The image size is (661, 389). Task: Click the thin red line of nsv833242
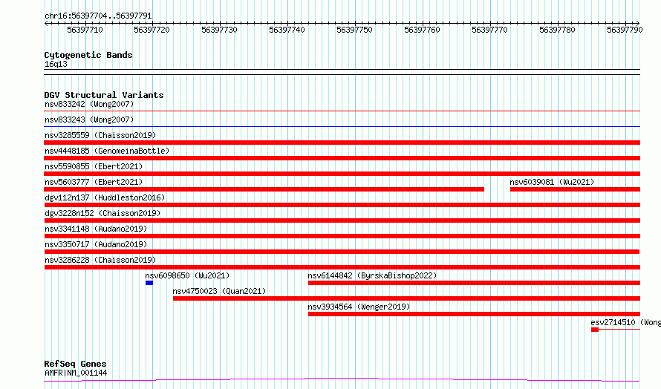342,111
